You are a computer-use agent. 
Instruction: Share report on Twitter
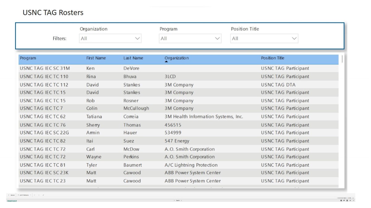click(344, 201)
